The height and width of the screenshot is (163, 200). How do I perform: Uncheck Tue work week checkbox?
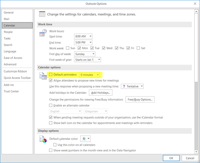(x=92, y=48)
